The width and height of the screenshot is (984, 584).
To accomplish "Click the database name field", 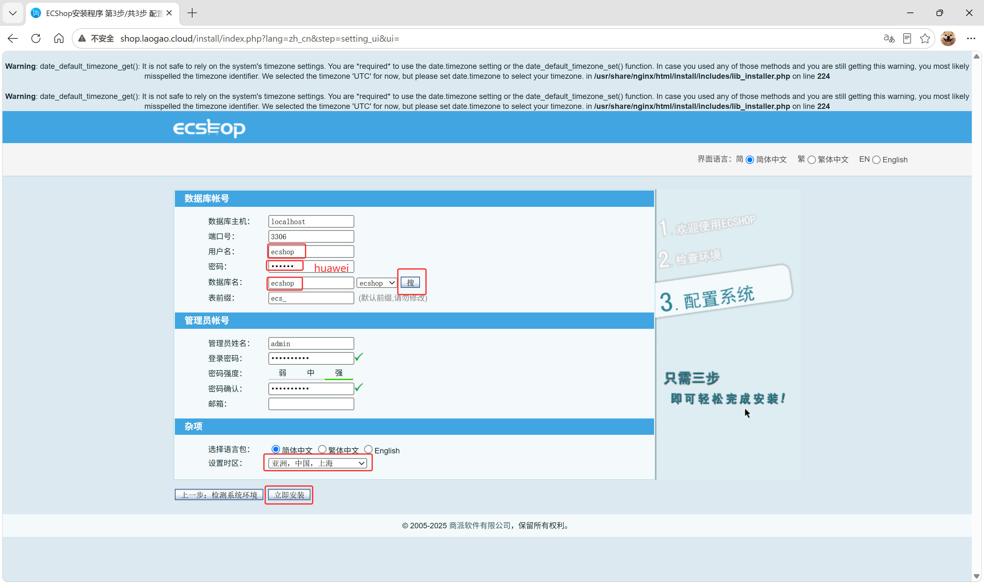I will 311,283.
